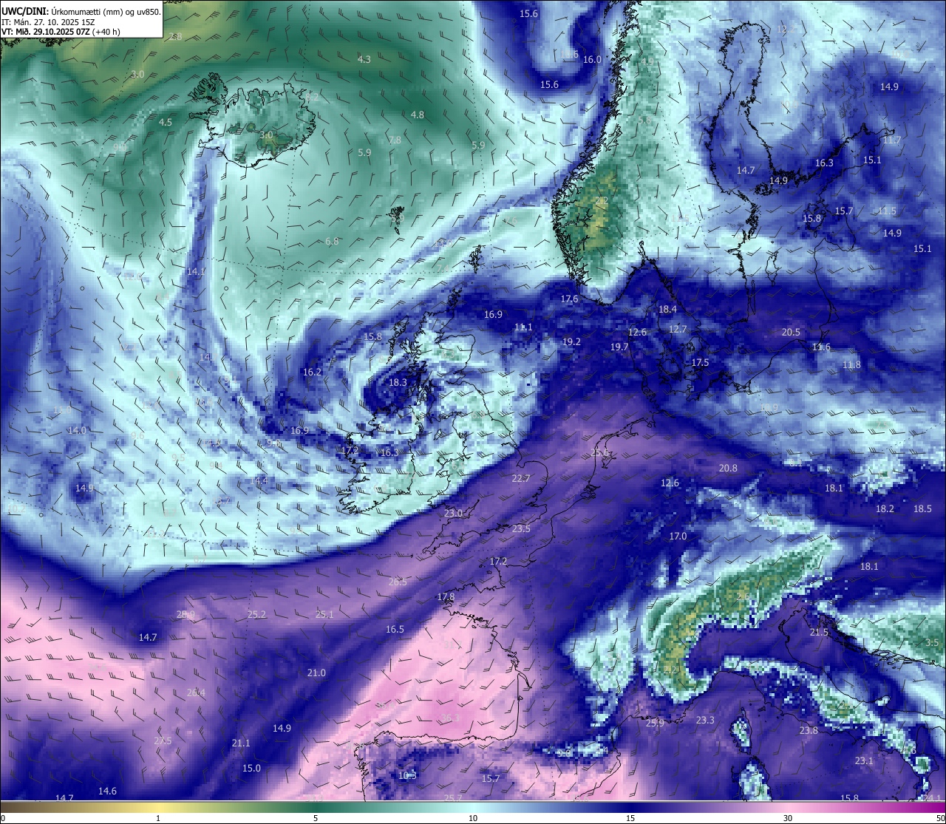The image size is (946, 824).
Task: Click the 7.8 value label
Action: pos(395,140)
